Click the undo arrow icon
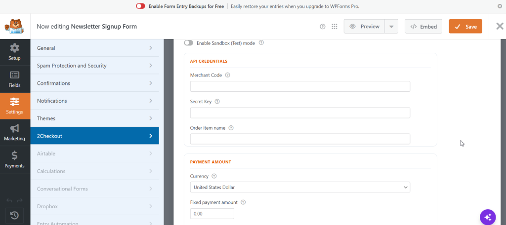Image resolution: width=506 pixels, height=225 pixels. (9, 200)
